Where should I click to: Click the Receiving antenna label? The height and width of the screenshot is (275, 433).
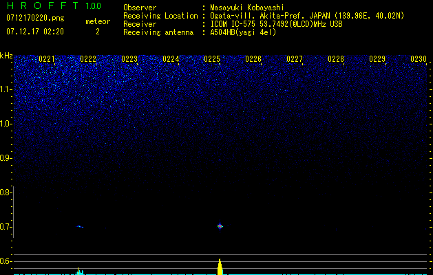158,32
